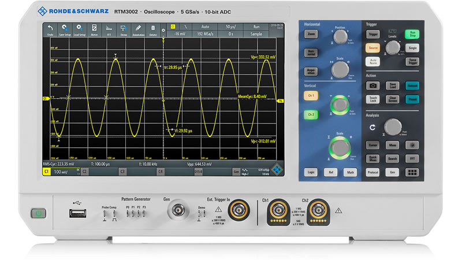Toggle the Ch 1 channel button

point(311,95)
